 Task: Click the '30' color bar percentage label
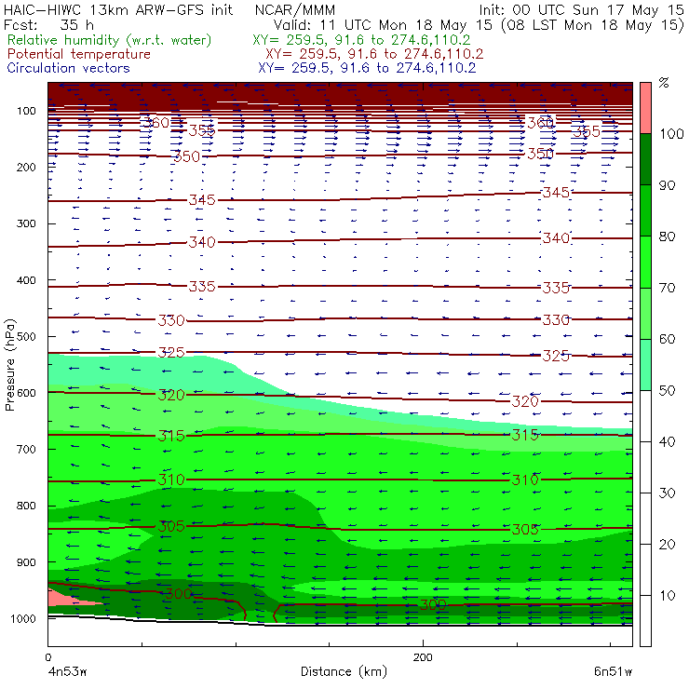667,493
